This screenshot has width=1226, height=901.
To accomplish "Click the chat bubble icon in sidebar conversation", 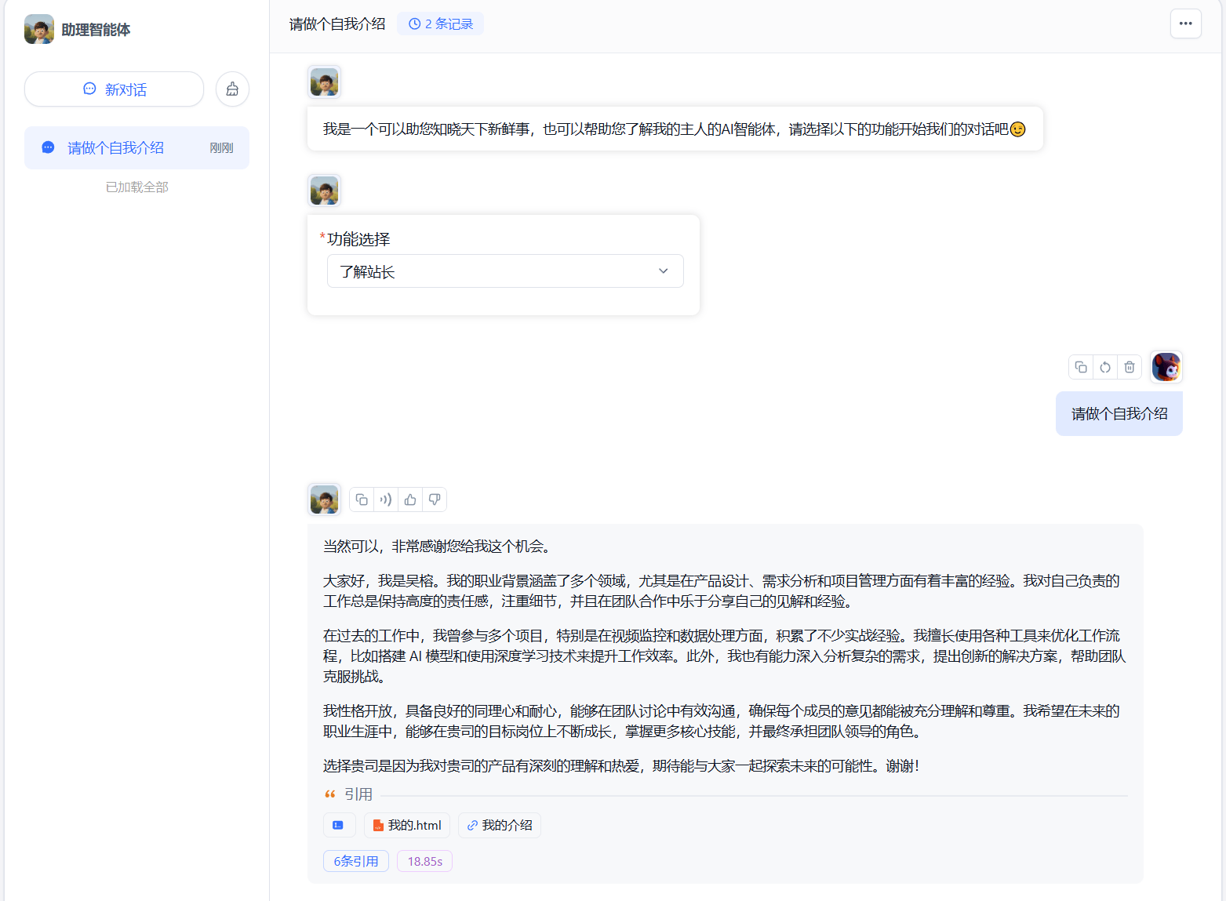I will [48, 147].
